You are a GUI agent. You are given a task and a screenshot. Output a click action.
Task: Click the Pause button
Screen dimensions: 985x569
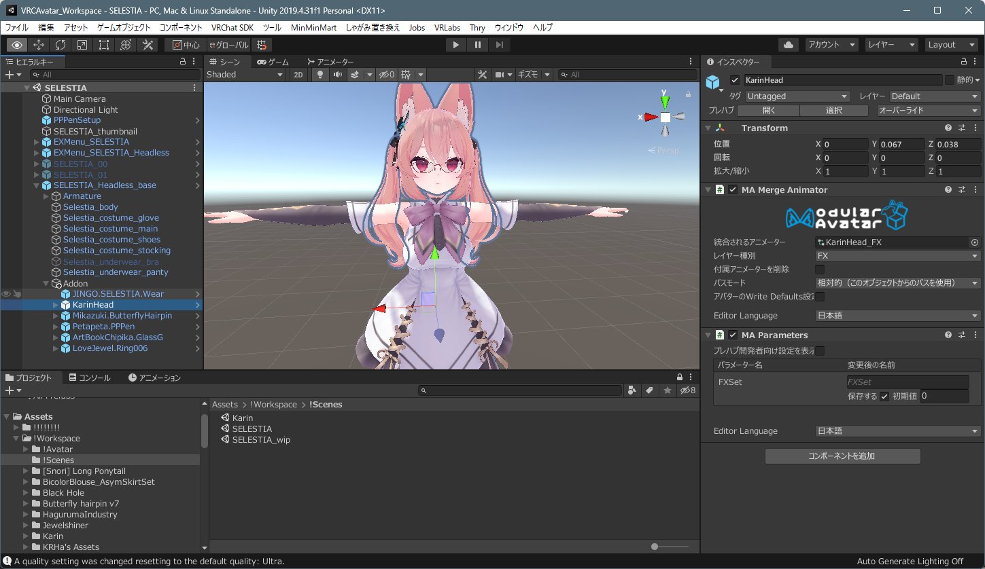click(478, 45)
